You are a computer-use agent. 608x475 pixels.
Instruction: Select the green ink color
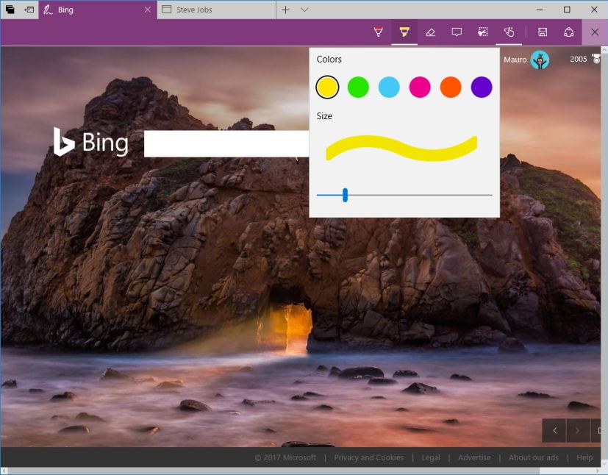coord(358,86)
